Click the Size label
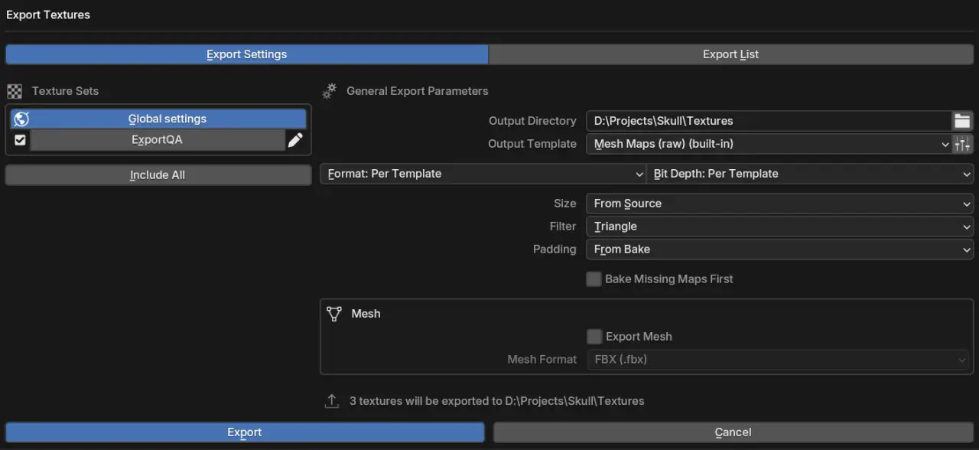979x450 pixels. (x=565, y=204)
